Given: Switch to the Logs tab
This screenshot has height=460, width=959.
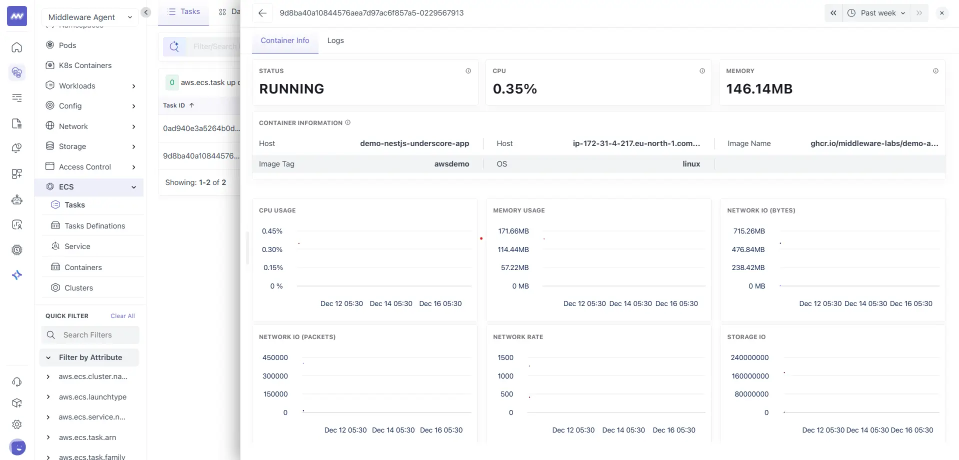Looking at the screenshot, I should click(x=335, y=40).
